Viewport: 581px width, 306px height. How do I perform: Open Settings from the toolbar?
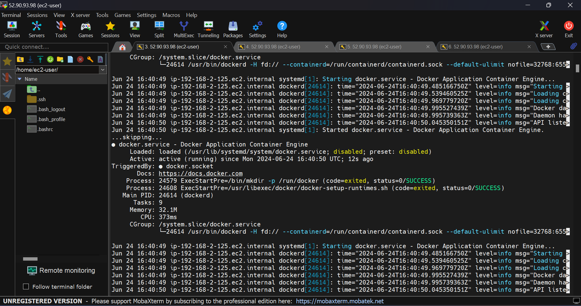pos(258,29)
